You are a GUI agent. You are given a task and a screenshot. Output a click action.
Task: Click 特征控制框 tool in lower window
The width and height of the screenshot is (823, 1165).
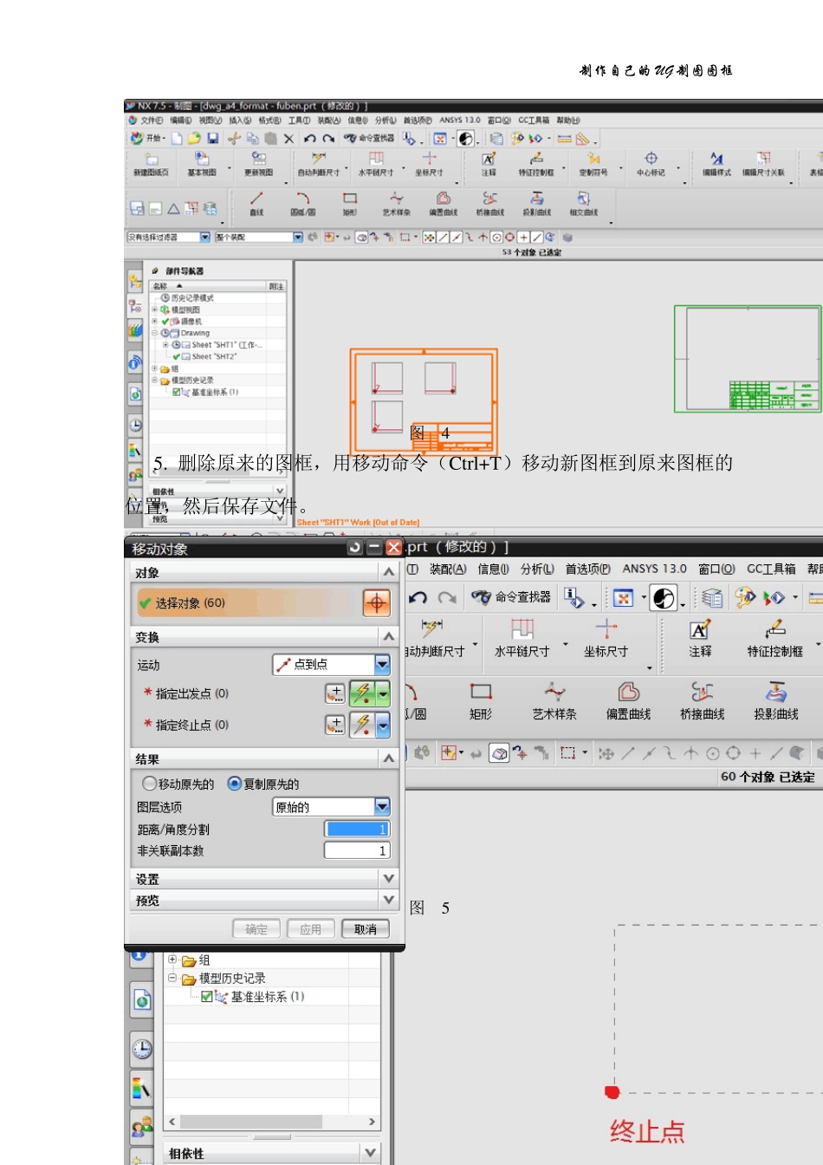point(775,638)
